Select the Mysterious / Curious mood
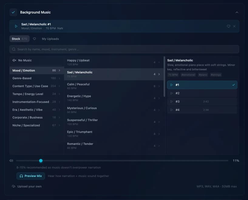Screen dimensions: 248x200 114,110
